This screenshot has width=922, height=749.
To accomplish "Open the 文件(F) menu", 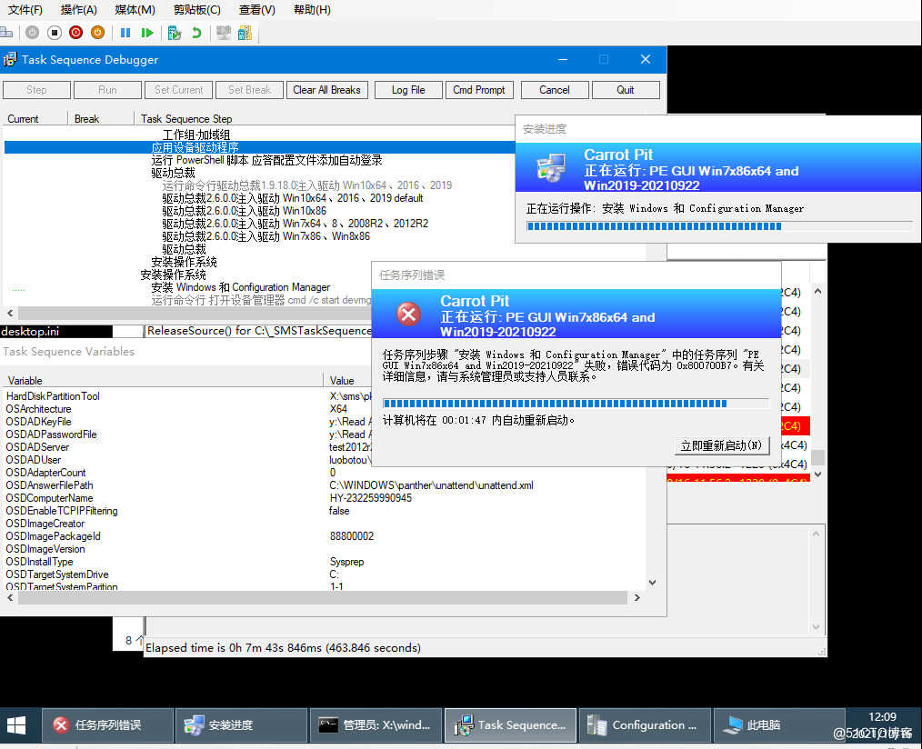I will pos(25,9).
